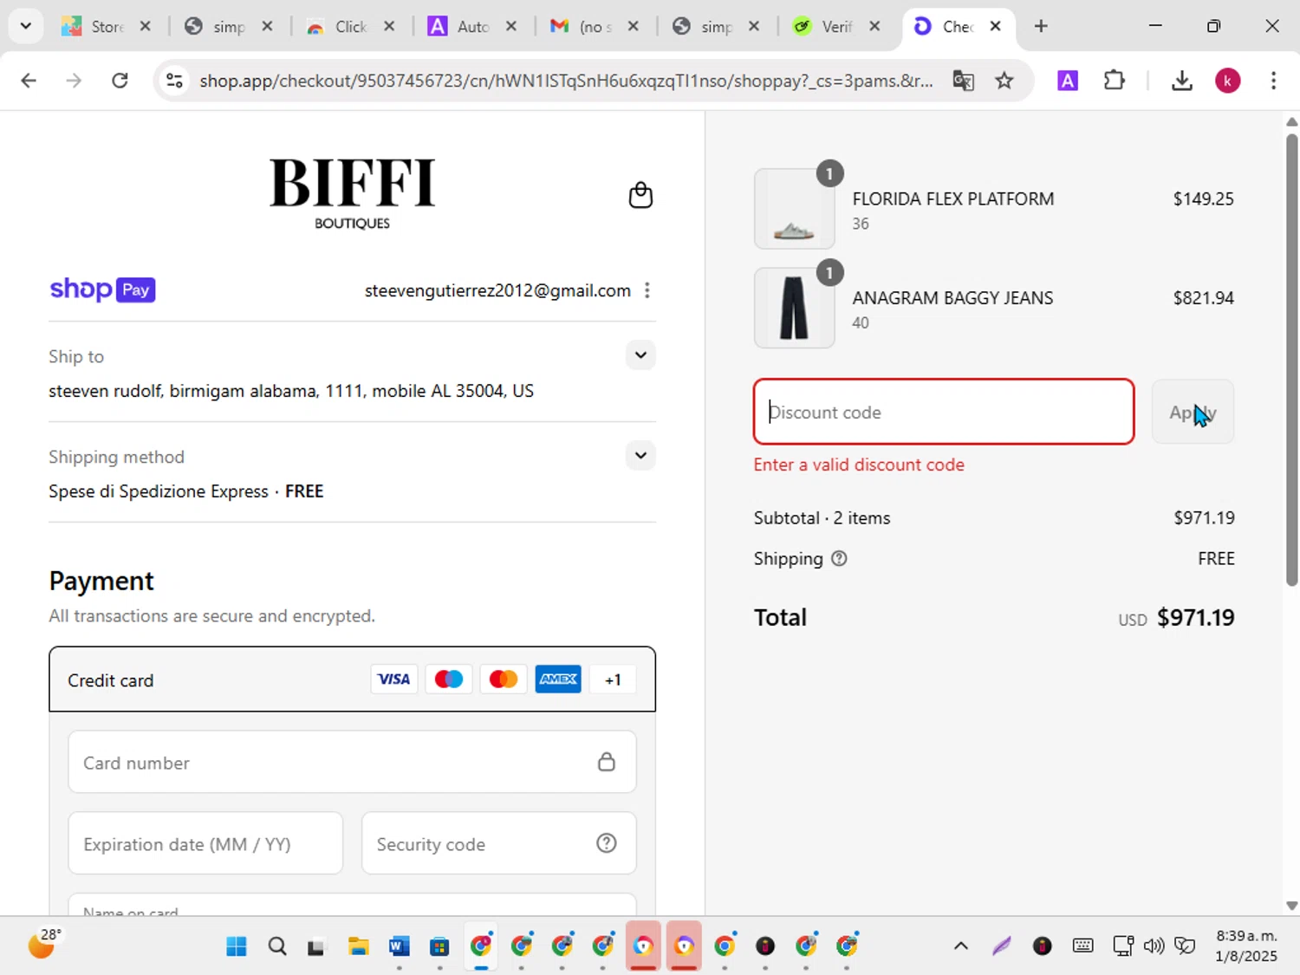Open File Explorer from taskbar
This screenshot has height=975, width=1300.
[x=358, y=946]
